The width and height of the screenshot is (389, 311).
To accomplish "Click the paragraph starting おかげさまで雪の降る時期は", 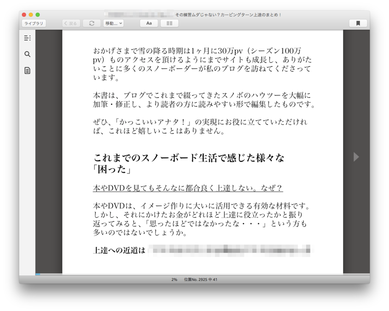I will tap(202, 64).
